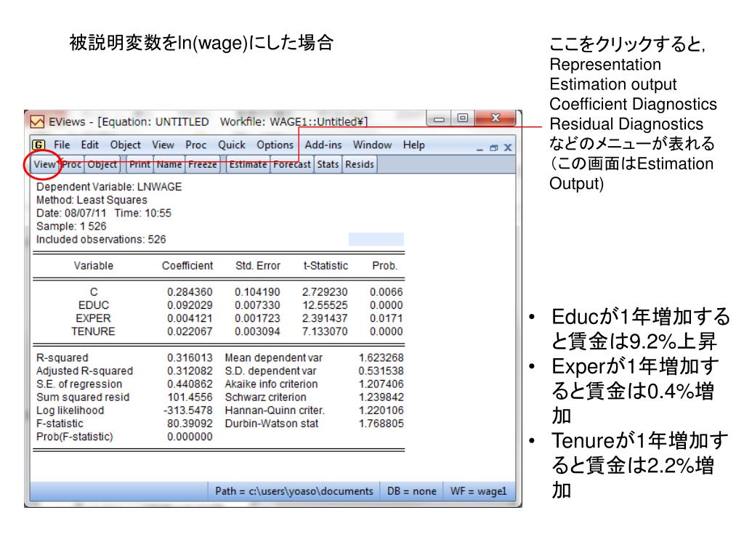
Task: Open the File menu
Action: point(62,145)
